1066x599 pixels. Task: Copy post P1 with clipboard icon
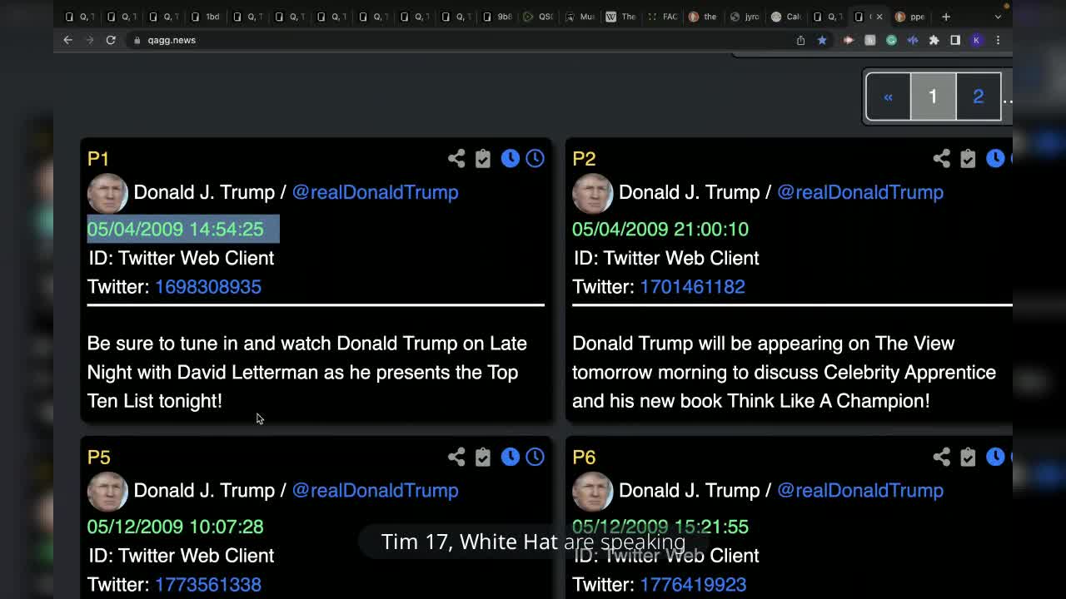[483, 158]
